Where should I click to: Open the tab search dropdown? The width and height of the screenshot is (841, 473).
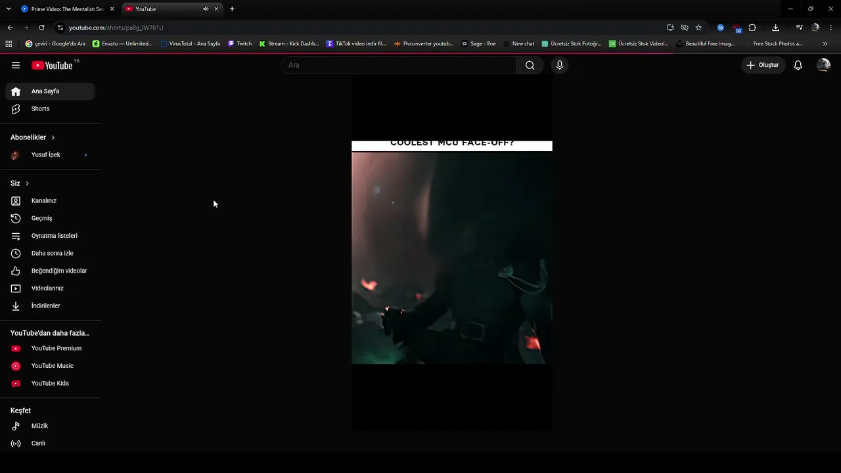[9, 9]
